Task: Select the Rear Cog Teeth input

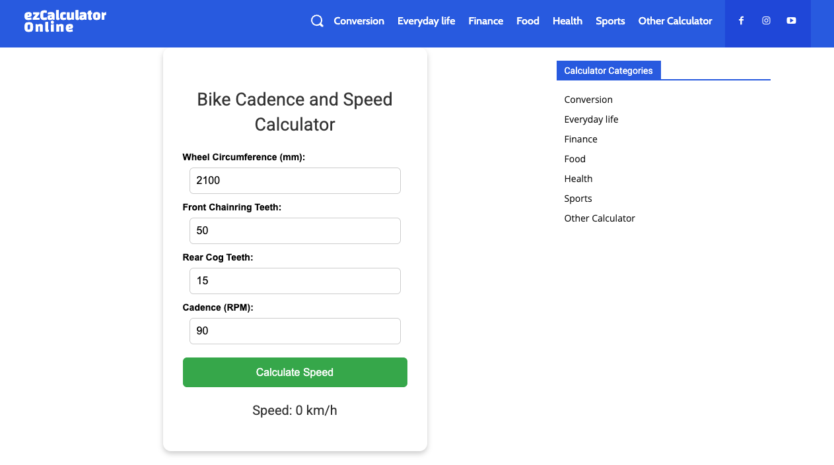Action: pos(295,281)
